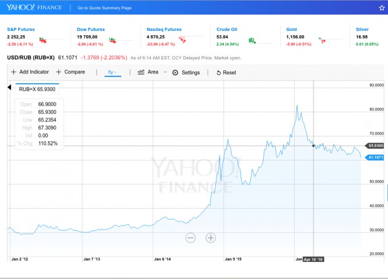Viewport: 388px width, 279px height.
Task: Click the USD/RUB (RUB=X) ticker title
Action: point(31,58)
